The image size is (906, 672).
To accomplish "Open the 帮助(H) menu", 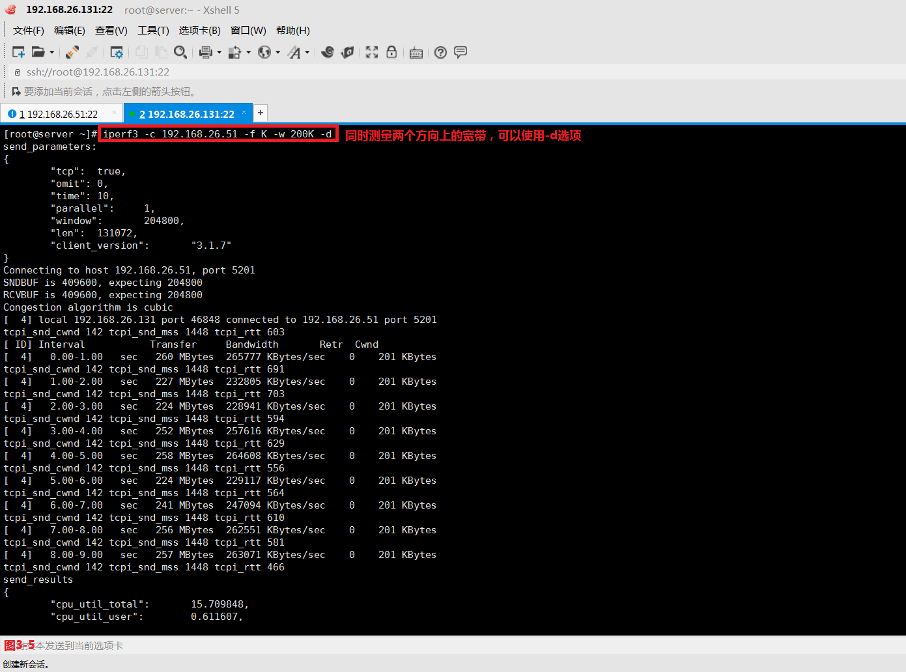I will pos(293,31).
